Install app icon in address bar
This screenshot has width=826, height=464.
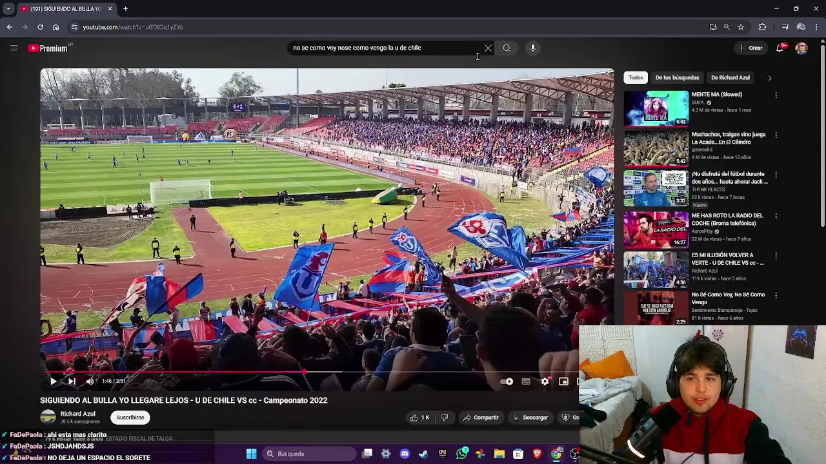click(x=712, y=27)
